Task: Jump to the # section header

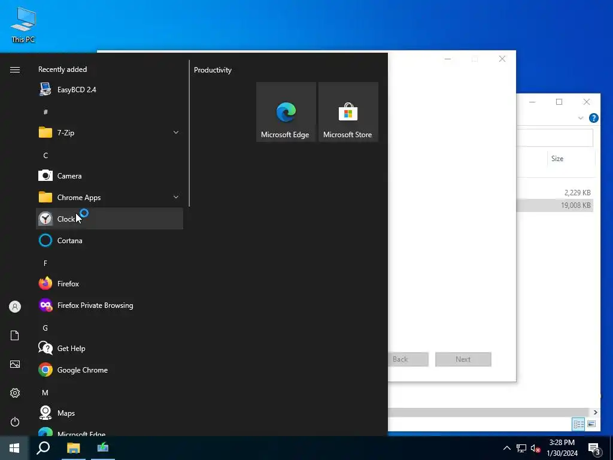Action: pos(45,112)
